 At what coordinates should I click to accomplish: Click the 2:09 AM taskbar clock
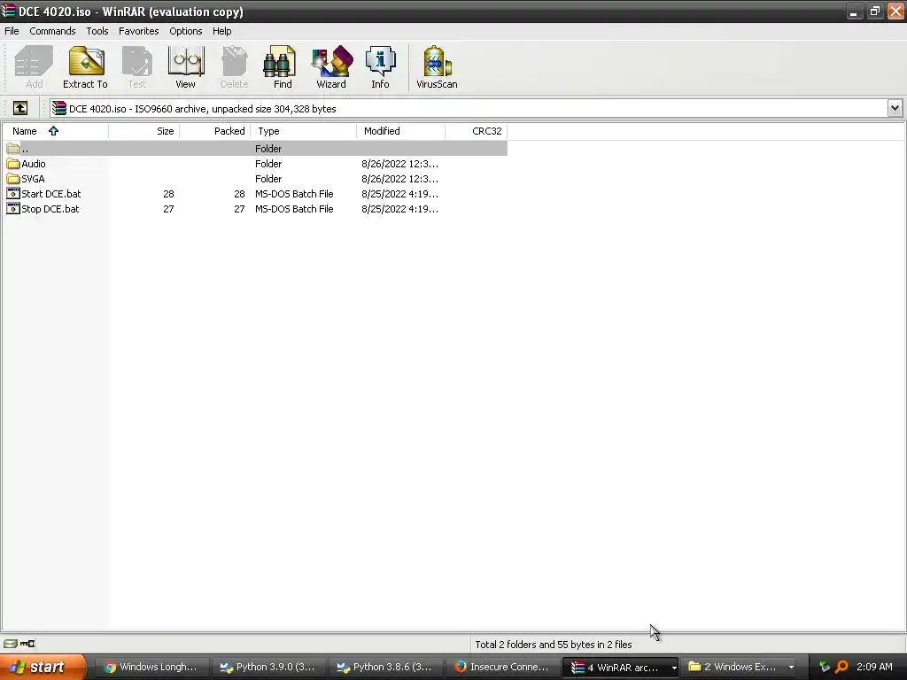874,667
